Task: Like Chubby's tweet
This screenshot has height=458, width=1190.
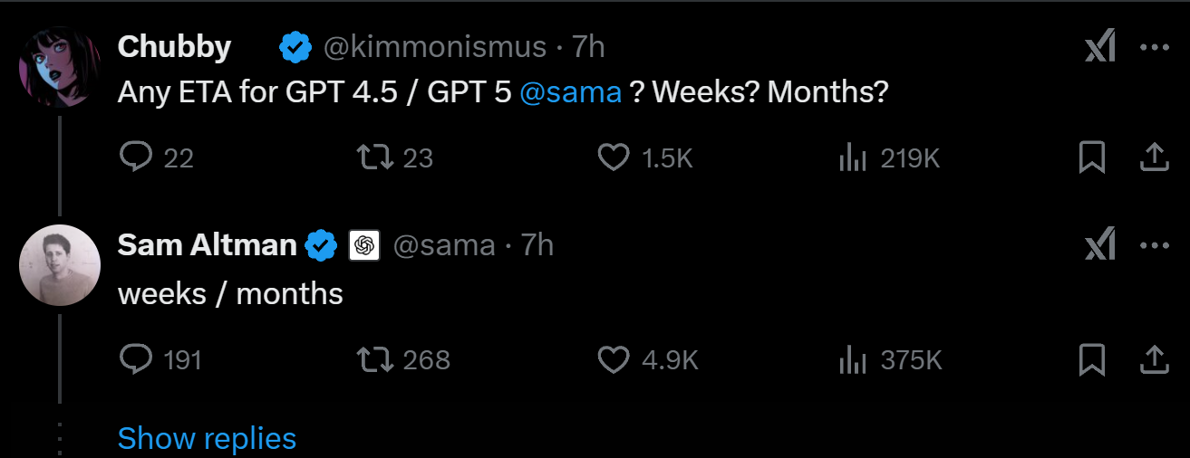Action: click(614, 158)
